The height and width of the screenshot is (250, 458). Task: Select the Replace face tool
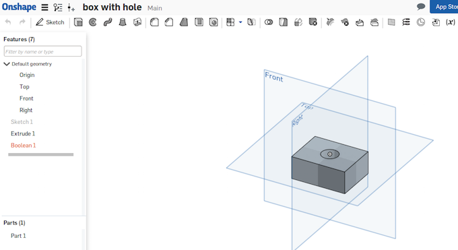[x=374, y=22]
